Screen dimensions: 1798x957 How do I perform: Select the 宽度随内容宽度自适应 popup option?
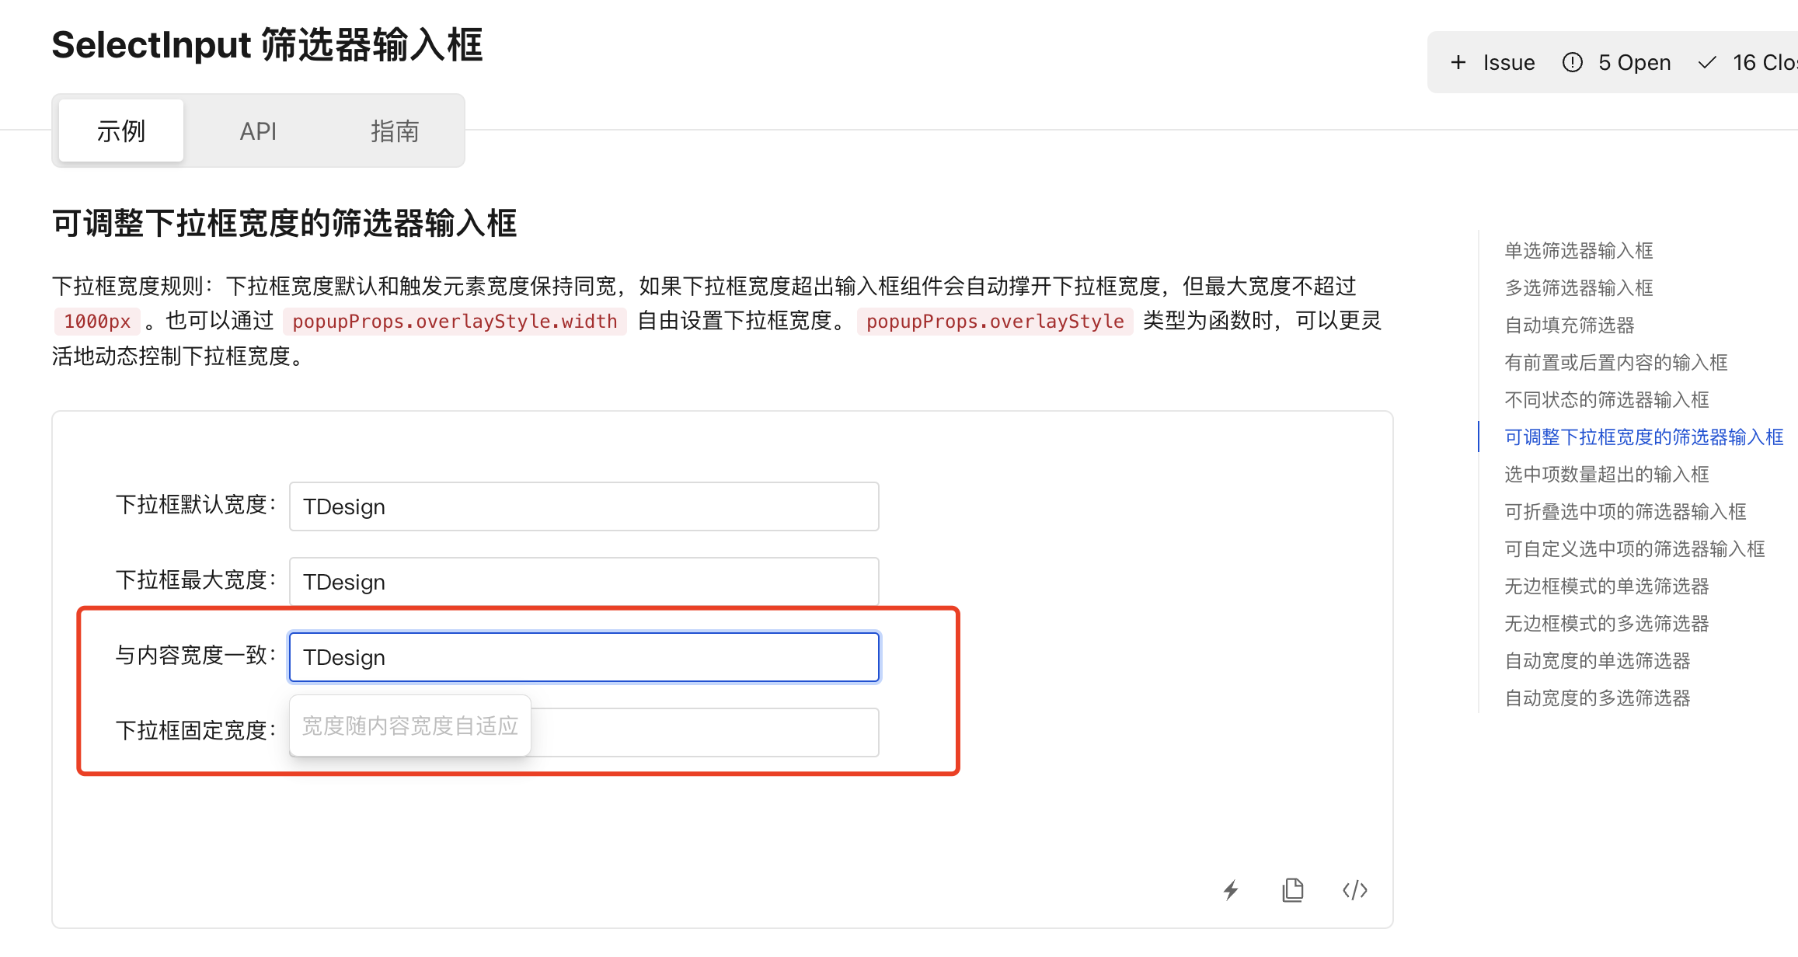coord(410,726)
